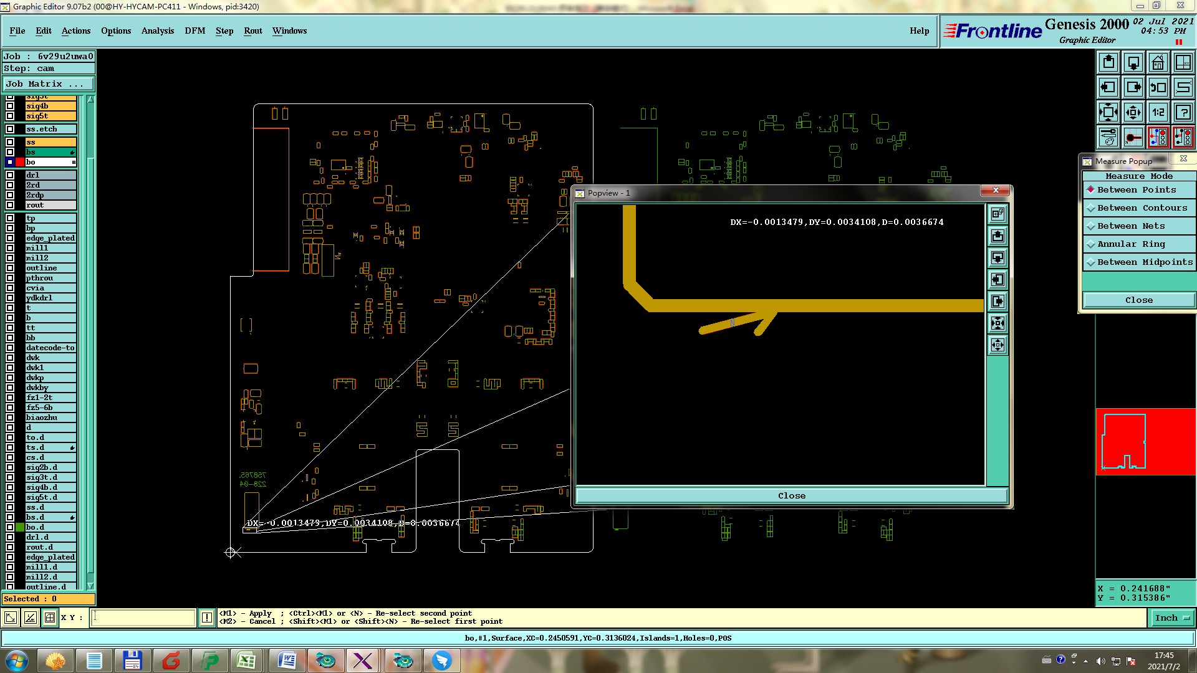1197x673 pixels.
Task: Click the previous view undo-zoom icon
Action: (1158, 87)
